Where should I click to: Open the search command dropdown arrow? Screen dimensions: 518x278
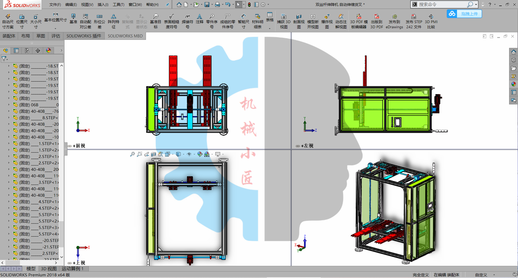(476, 5)
